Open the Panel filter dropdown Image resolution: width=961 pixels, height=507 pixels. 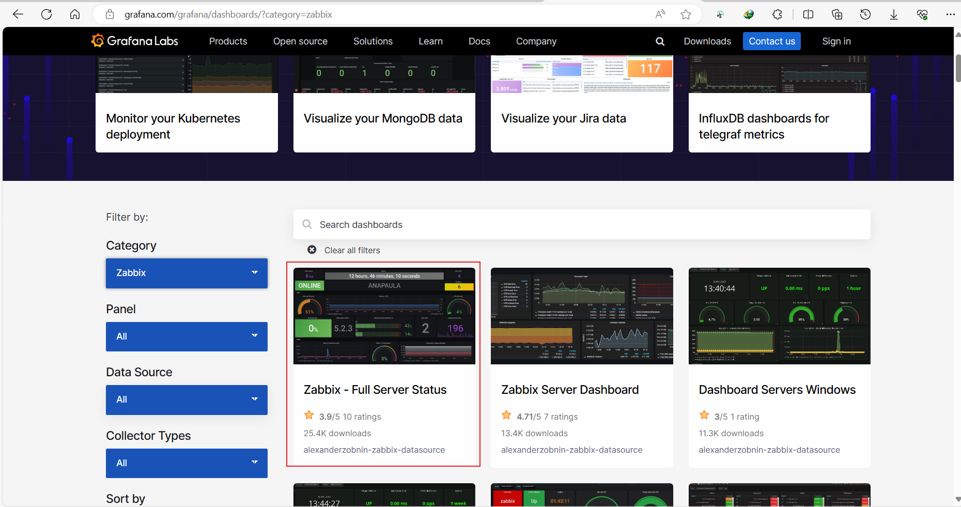tap(187, 336)
